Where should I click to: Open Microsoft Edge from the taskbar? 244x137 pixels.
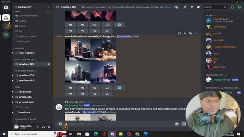[x=96, y=134]
